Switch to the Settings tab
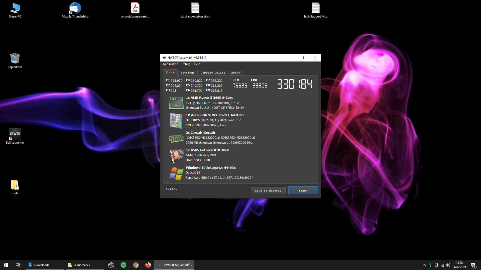Screen dimensions: 481x270 tap(187, 72)
